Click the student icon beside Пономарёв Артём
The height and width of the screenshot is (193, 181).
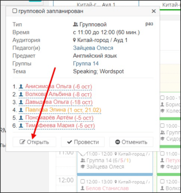coord(21,118)
